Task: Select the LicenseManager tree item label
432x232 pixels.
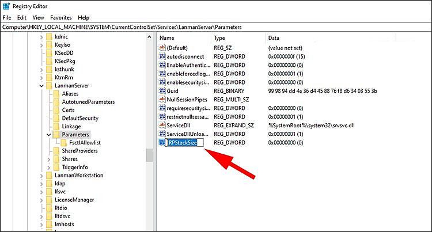Action: 74,200
